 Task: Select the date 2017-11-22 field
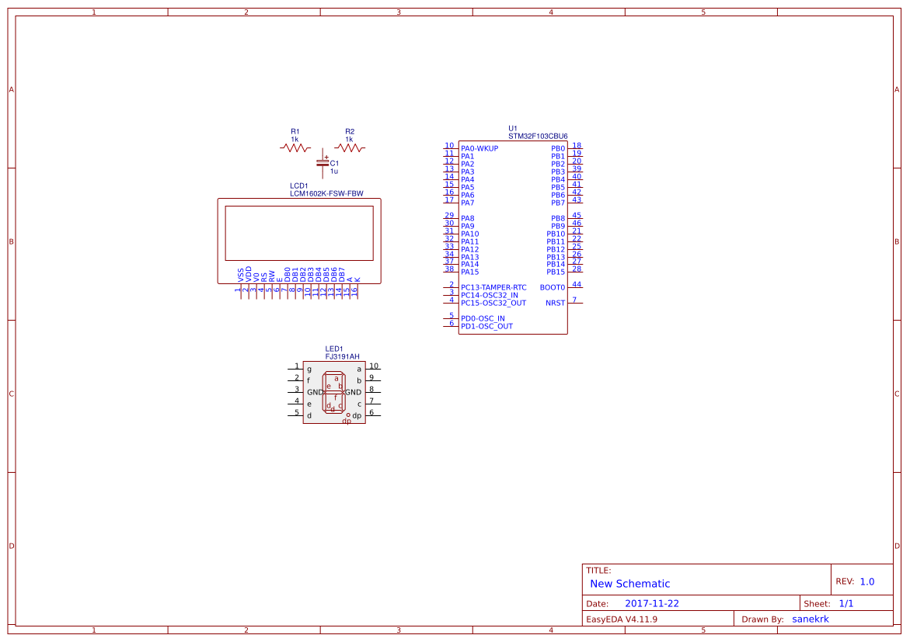click(x=653, y=602)
